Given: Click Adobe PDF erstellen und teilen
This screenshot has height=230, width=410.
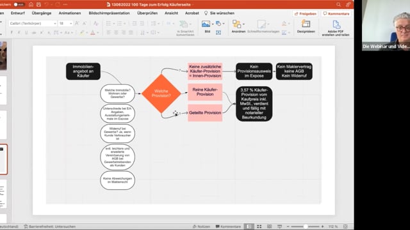Looking at the screenshot, I should [x=336, y=28].
